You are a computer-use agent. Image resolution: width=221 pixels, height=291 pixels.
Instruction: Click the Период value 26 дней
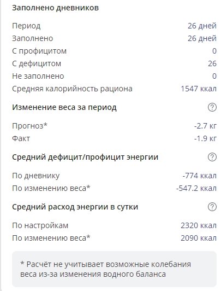[x=202, y=26]
